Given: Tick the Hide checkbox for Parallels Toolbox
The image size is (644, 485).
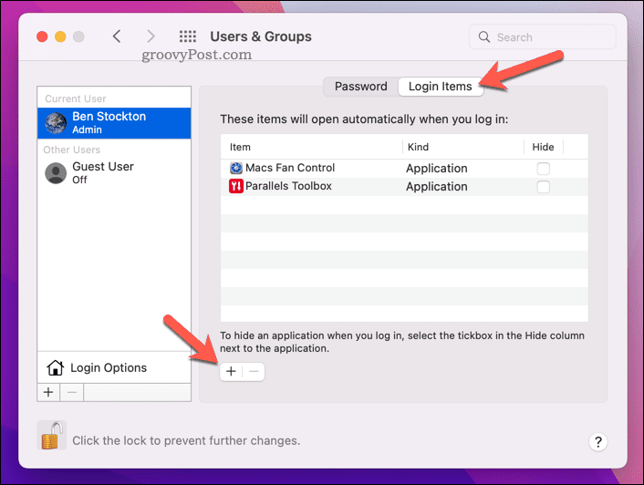Looking at the screenshot, I should [x=544, y=187].
